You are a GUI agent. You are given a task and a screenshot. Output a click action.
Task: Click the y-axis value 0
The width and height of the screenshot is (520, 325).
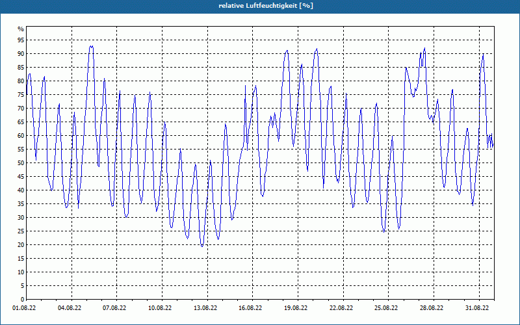coord(23,299)
